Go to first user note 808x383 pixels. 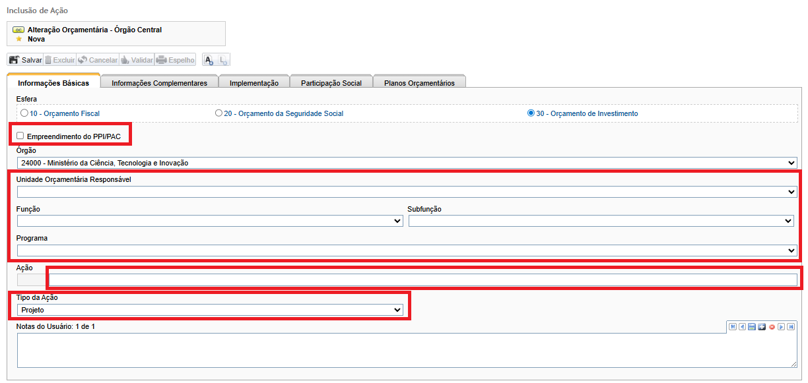pyautogui.click(x=733, y=326)
